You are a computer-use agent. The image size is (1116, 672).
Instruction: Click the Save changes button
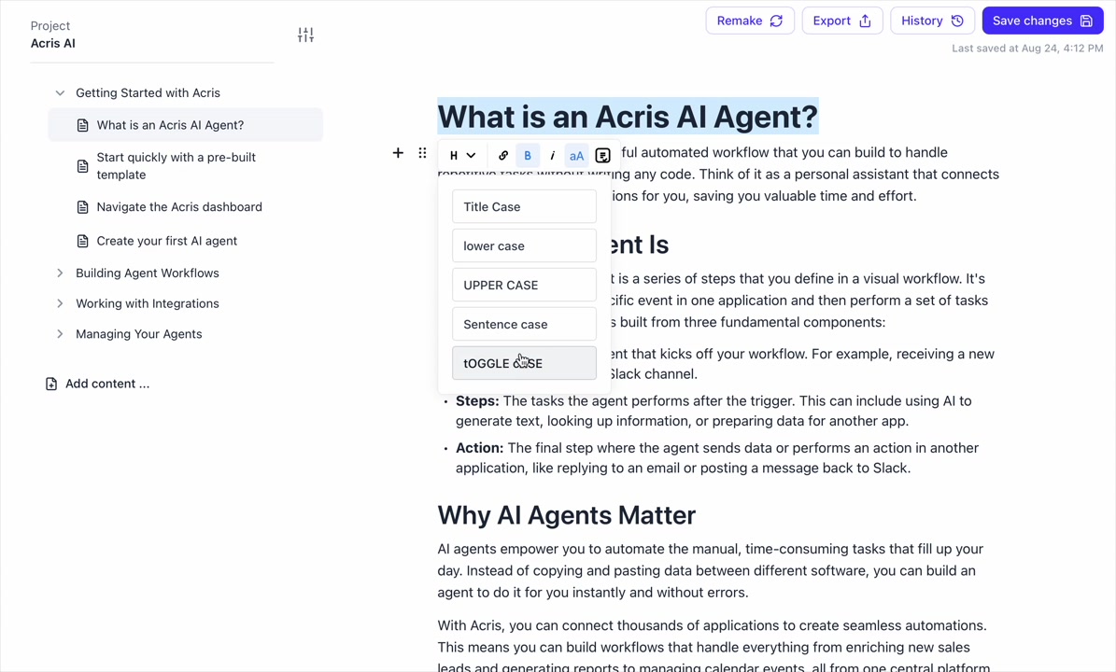tap(1042, 21)
